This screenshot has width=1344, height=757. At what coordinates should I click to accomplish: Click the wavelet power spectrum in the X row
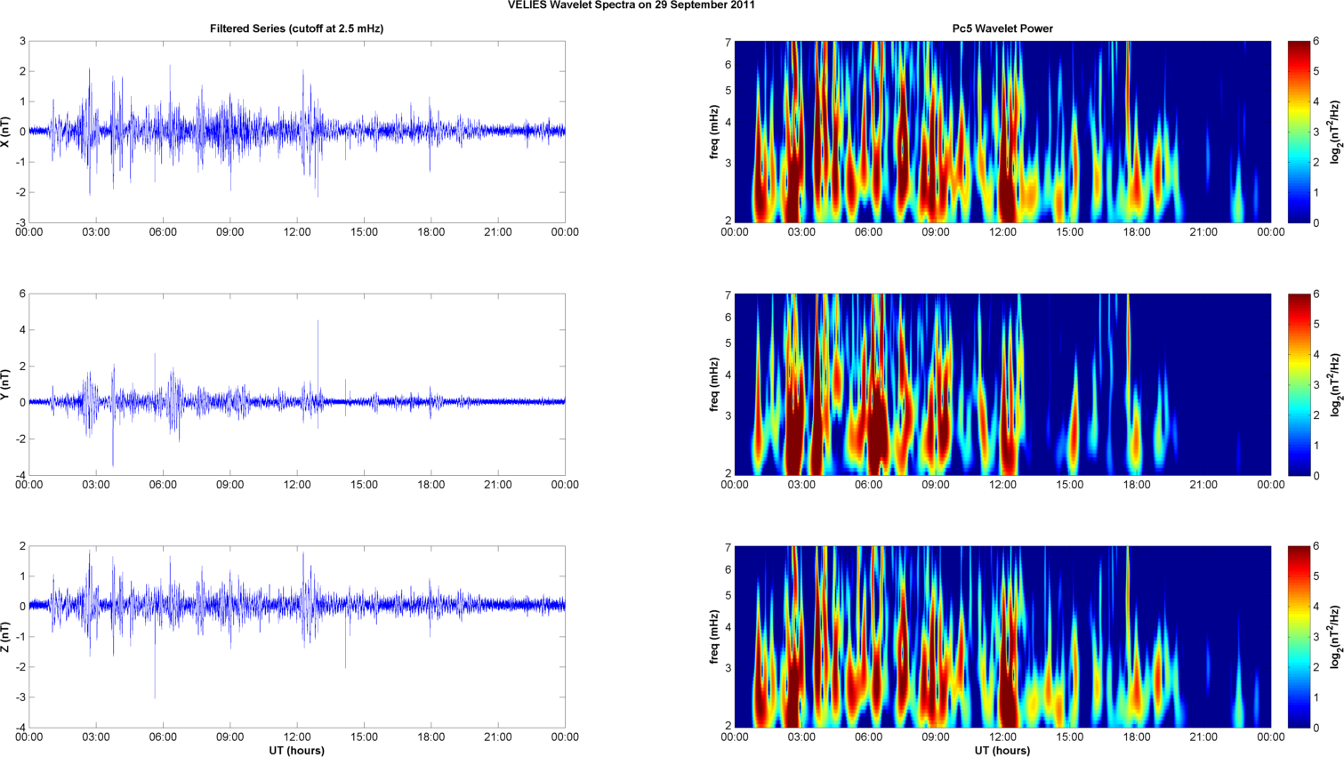tap(1002, 132)
